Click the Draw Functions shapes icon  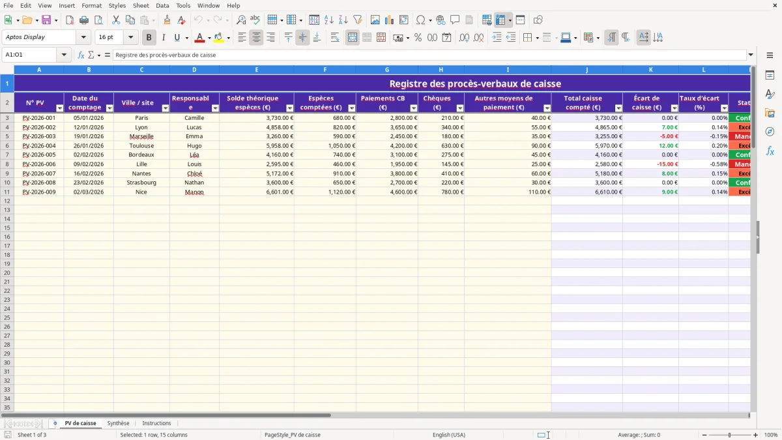point(538,20)
